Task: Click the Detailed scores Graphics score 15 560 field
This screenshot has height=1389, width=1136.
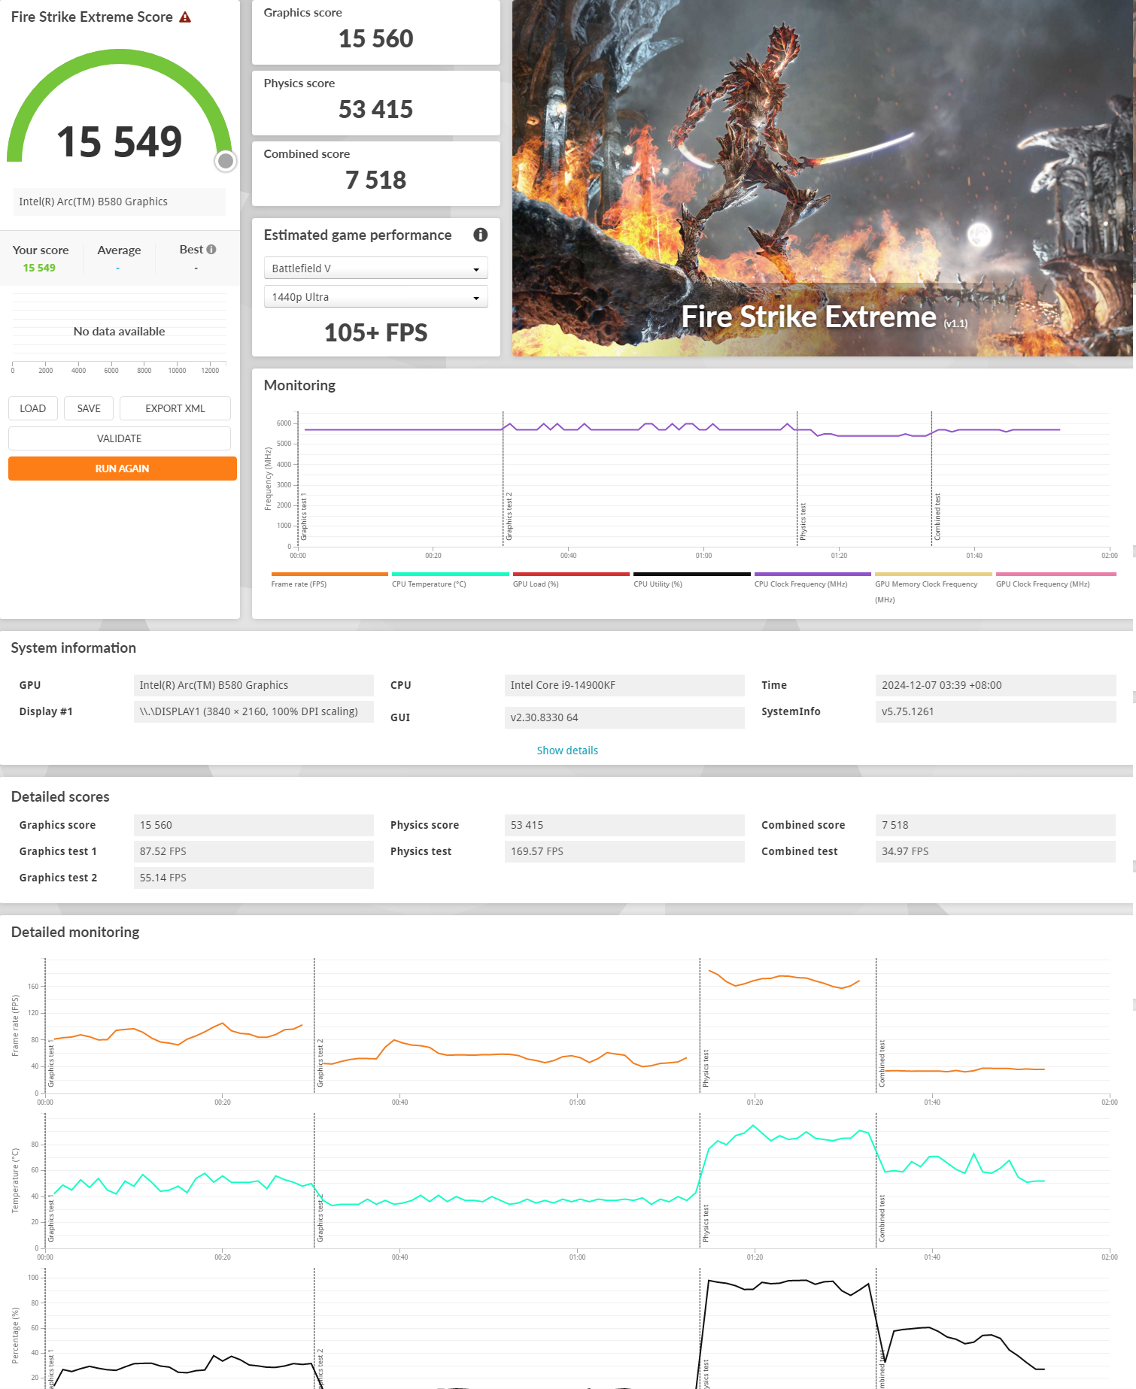Action: point(254,825)
